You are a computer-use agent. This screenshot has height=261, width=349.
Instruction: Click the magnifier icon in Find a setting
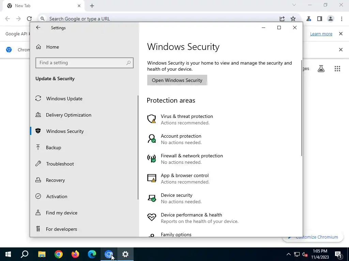128,63
